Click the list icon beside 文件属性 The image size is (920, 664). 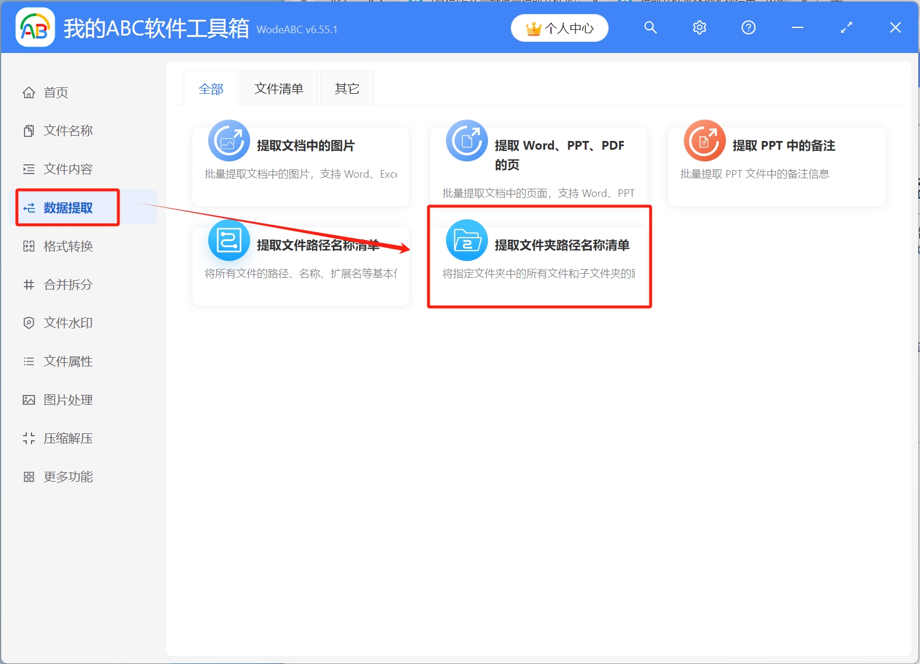(x=29, y=361)
